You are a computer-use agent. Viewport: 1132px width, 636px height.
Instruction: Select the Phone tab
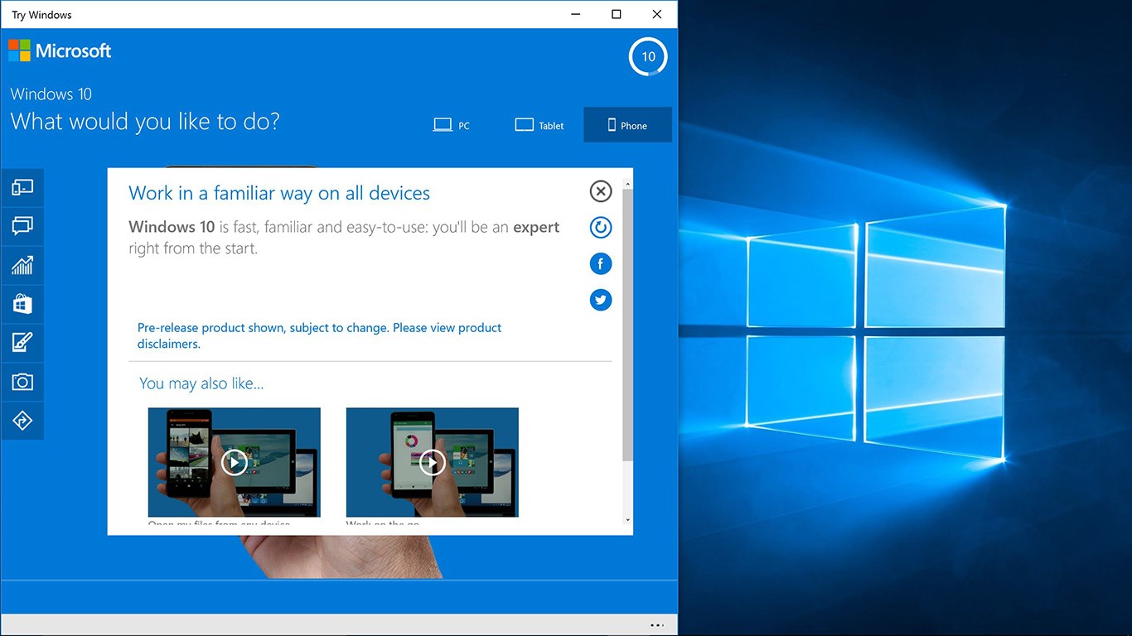627,125
